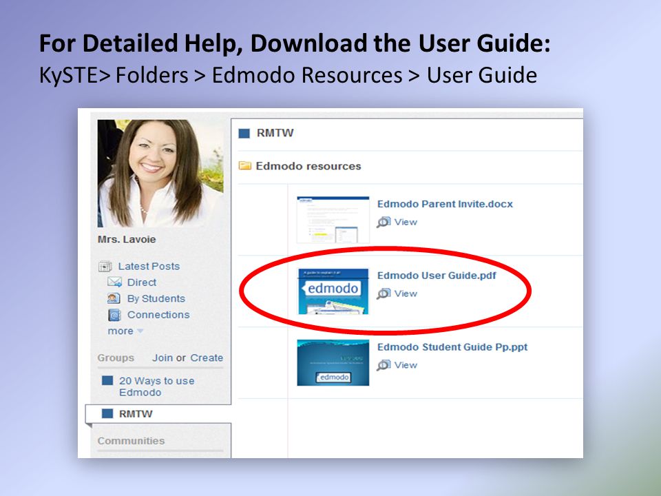This screenshot has height=496, width=661.
Task: Click magnifier icon under Edmodo Parent Invite.docx
Action: [384, 222]
